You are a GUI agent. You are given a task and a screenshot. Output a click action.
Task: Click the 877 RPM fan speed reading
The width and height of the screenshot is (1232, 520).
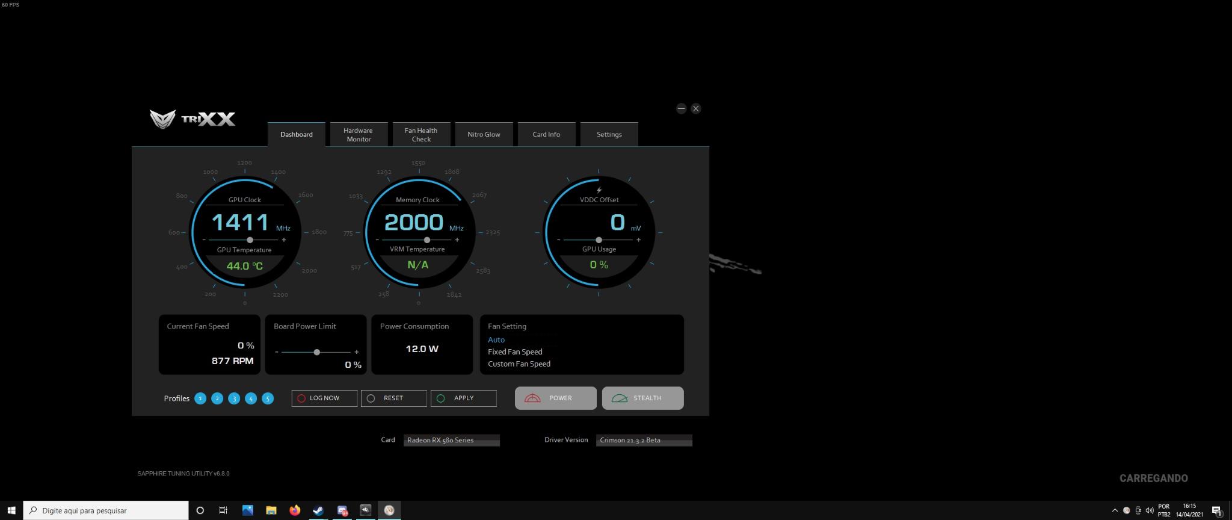[232, 361]
